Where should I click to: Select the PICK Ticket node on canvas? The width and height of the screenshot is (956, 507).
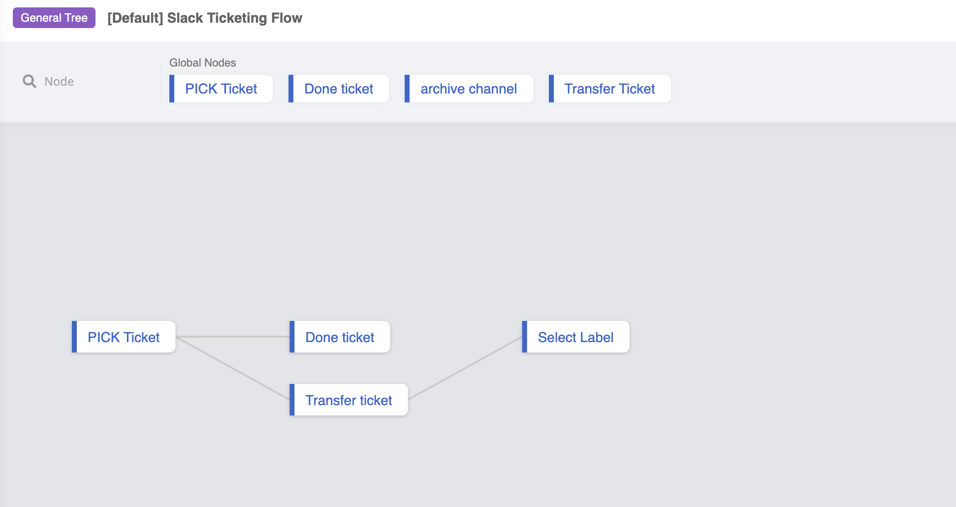pyautogui.click(x=124, y=337)
